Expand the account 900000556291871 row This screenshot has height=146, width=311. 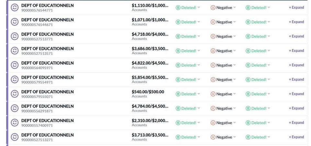pyautogui.click(x=296, y=108)
